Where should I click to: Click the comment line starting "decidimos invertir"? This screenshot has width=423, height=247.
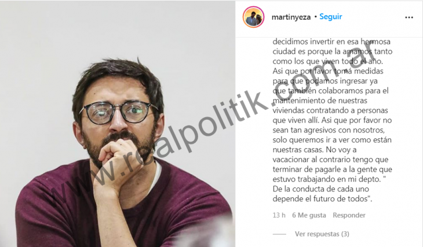click(x=331, y=42)
